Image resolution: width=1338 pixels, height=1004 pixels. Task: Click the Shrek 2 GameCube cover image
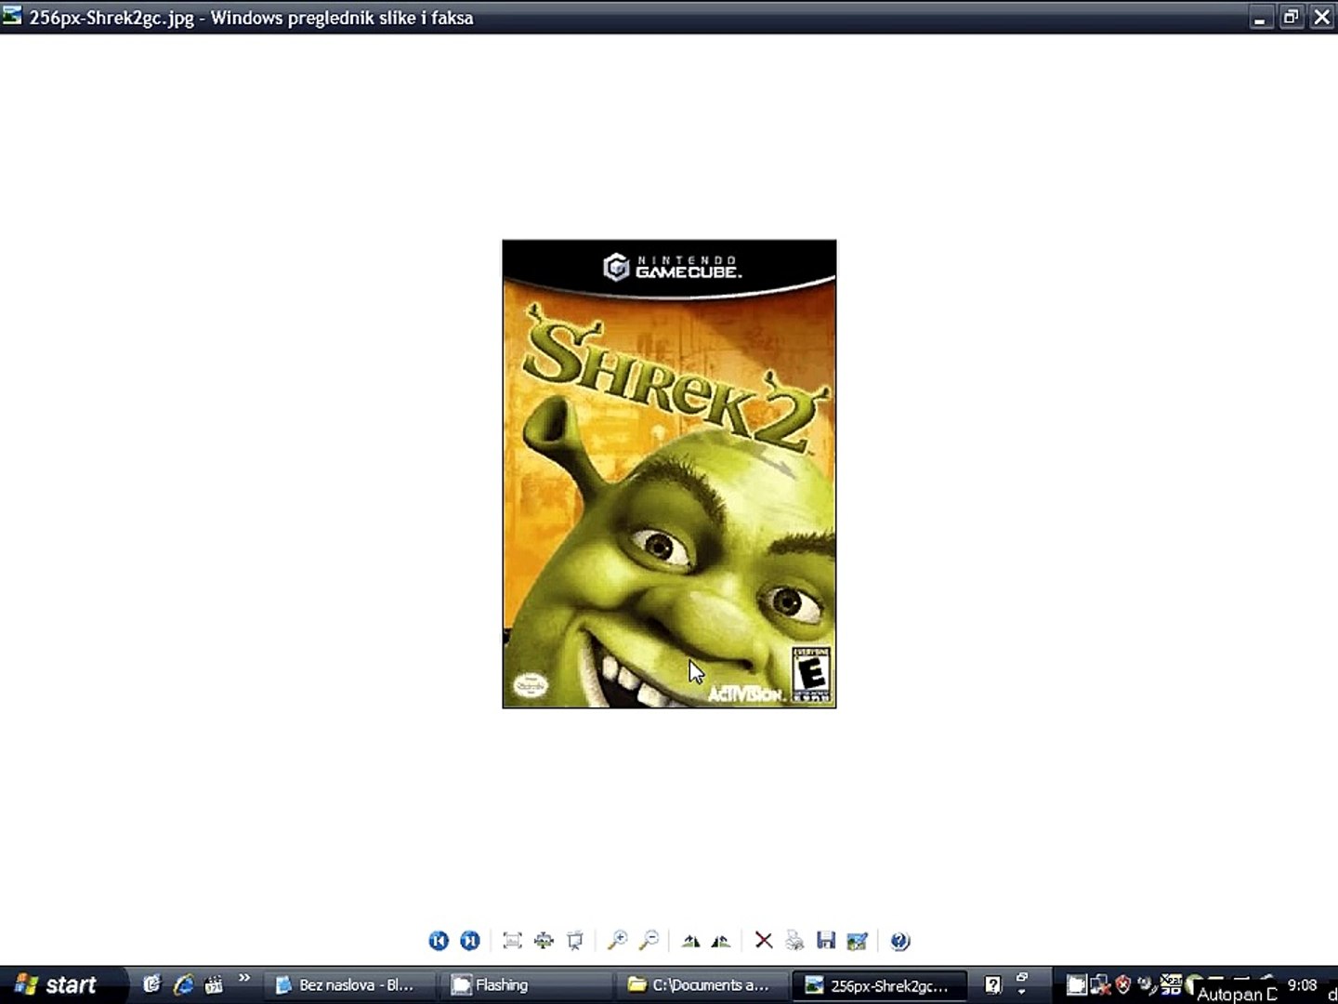click(x=669, y=474)
